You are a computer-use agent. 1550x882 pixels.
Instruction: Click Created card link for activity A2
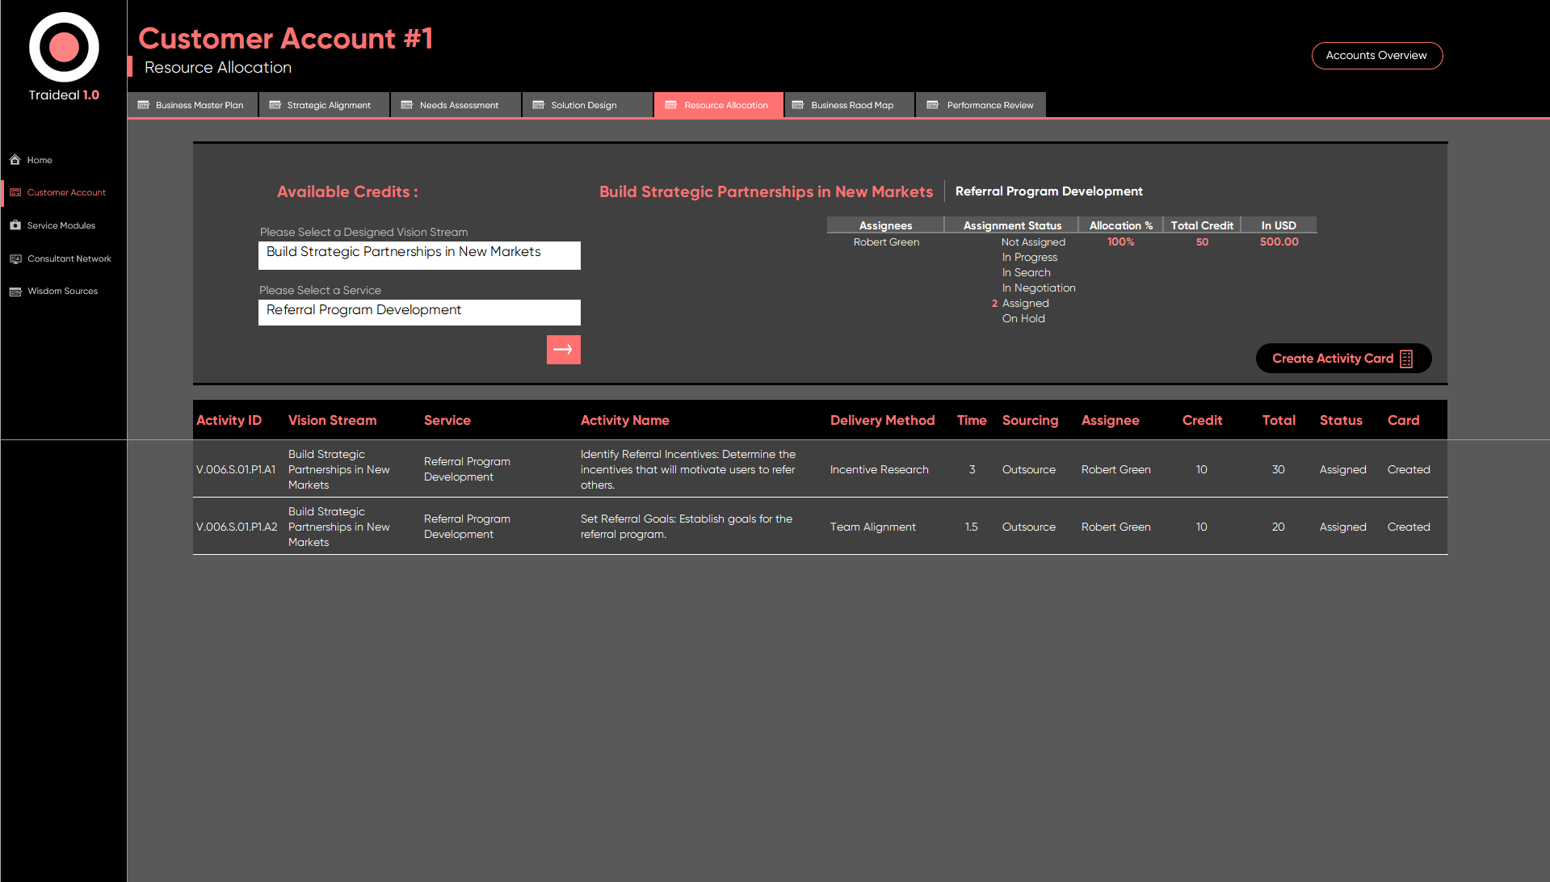coord(1408,527)
